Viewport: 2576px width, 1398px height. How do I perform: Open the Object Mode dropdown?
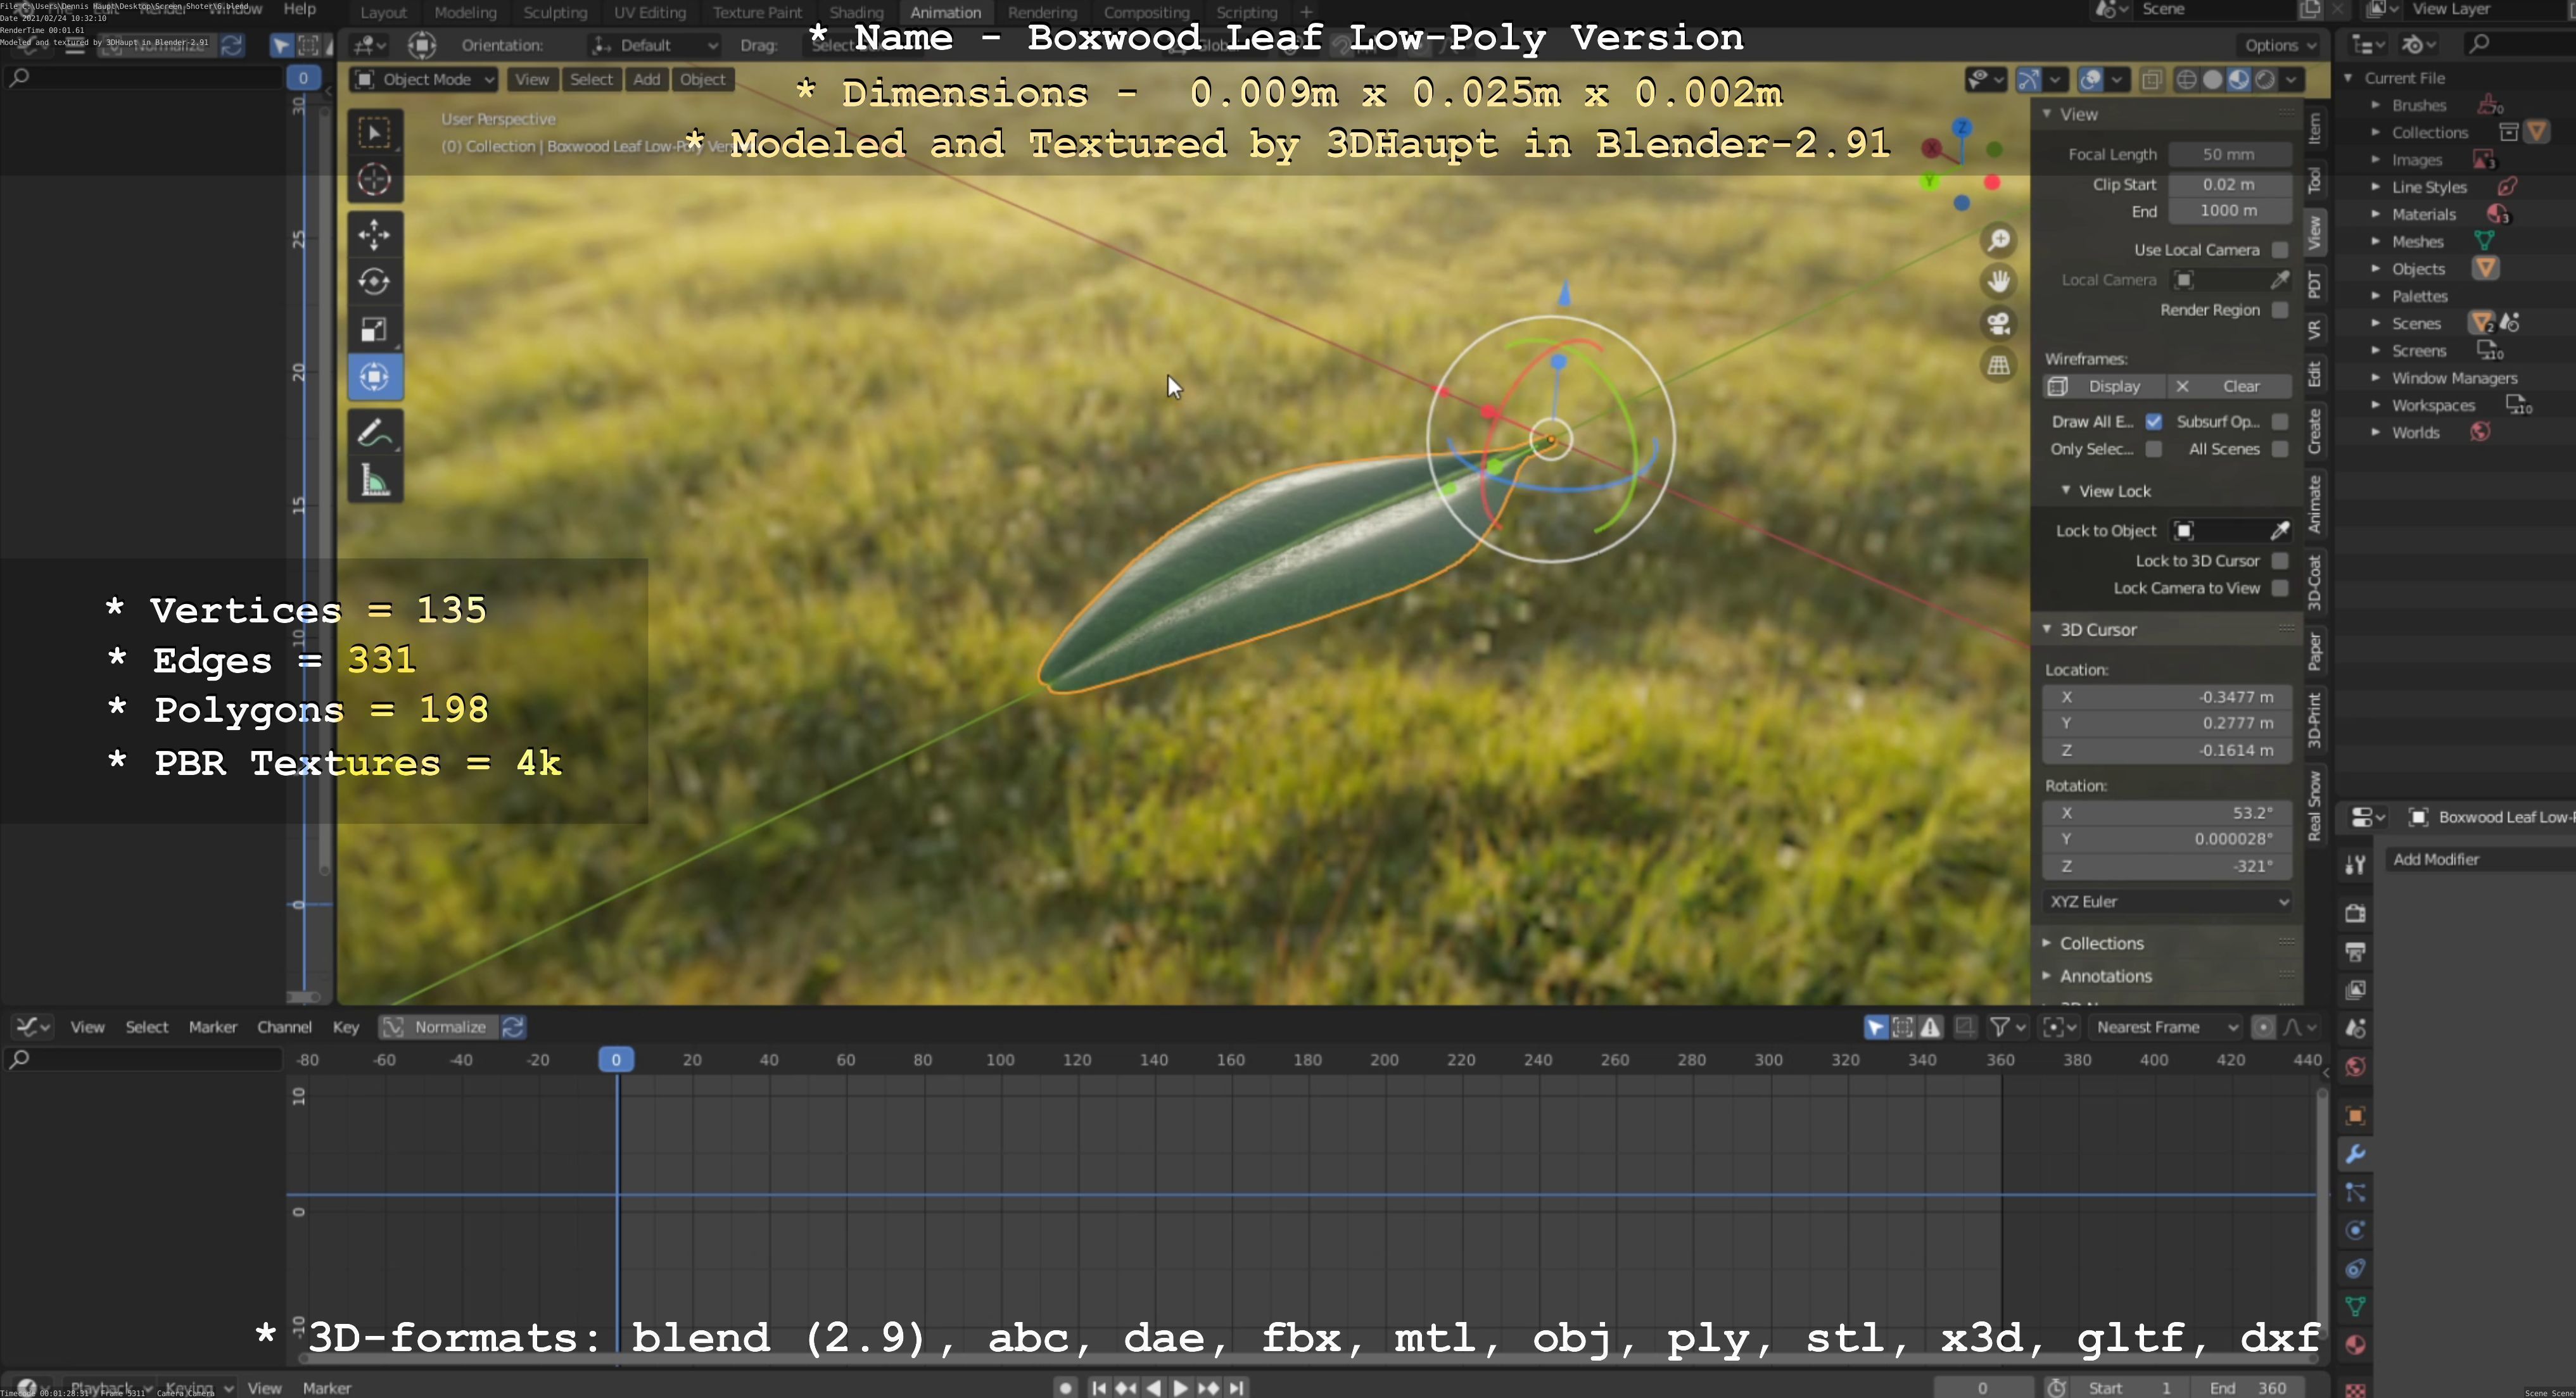pos(424,80)
